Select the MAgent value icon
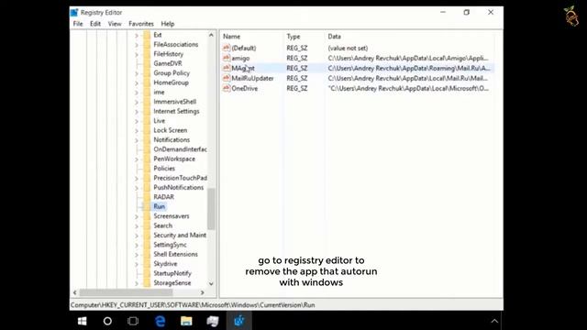 tap(227, 68)
